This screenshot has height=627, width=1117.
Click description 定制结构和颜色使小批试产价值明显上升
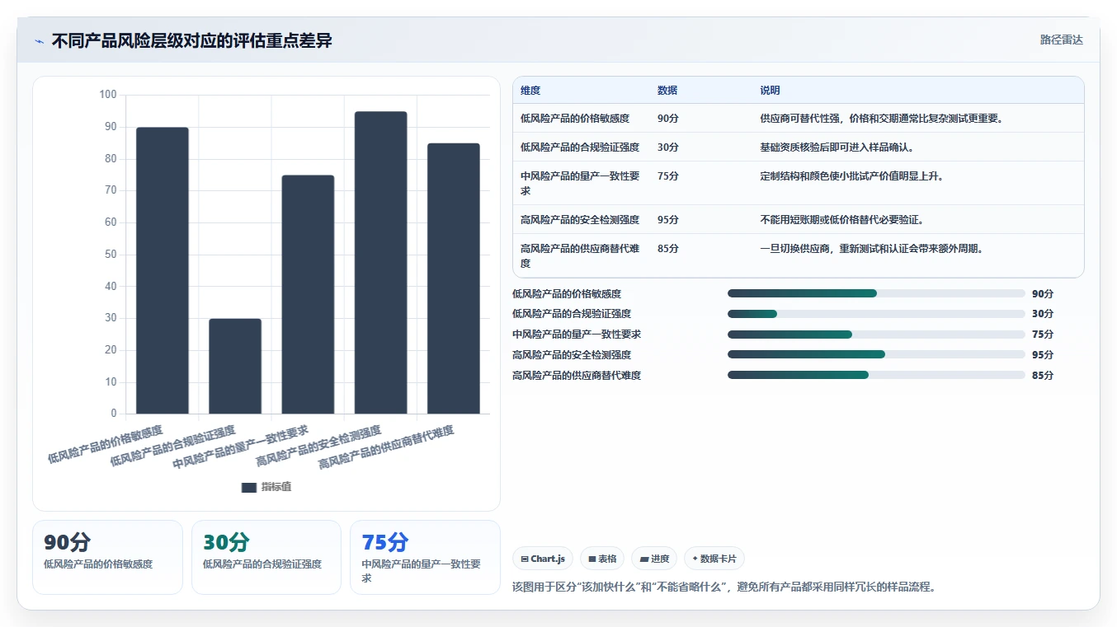[x=852, y=176]
